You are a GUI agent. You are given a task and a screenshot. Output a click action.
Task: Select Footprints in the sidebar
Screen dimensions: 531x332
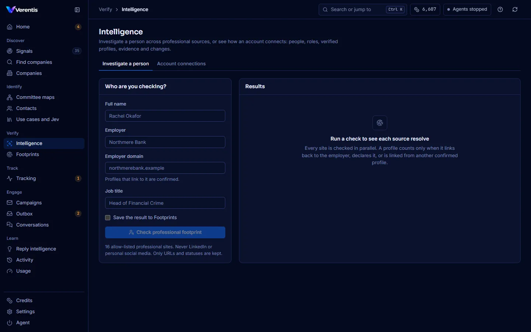44,154
